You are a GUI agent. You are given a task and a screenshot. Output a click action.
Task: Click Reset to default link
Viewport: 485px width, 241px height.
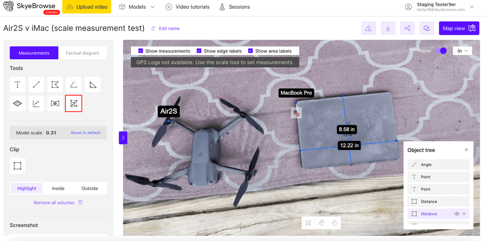tap(85, 133)
